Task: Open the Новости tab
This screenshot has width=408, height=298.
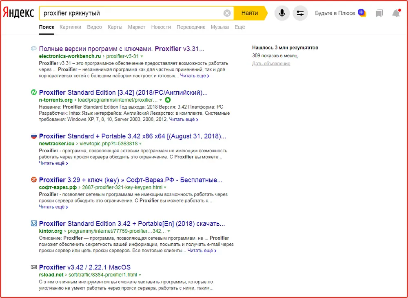Action: (x=161, y=27)
